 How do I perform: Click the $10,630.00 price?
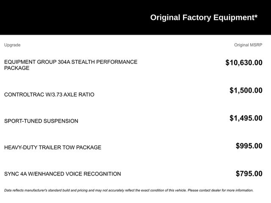[243, 63]
